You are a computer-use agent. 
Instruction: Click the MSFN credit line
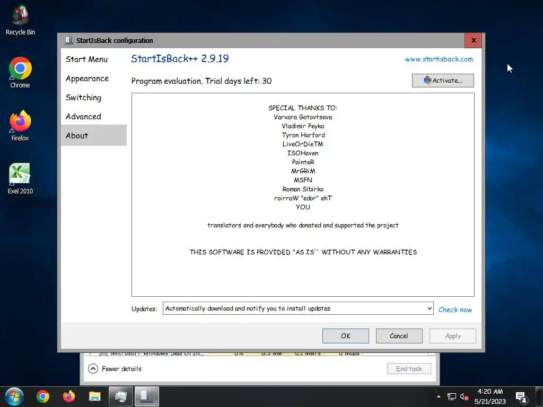point(303,180)
